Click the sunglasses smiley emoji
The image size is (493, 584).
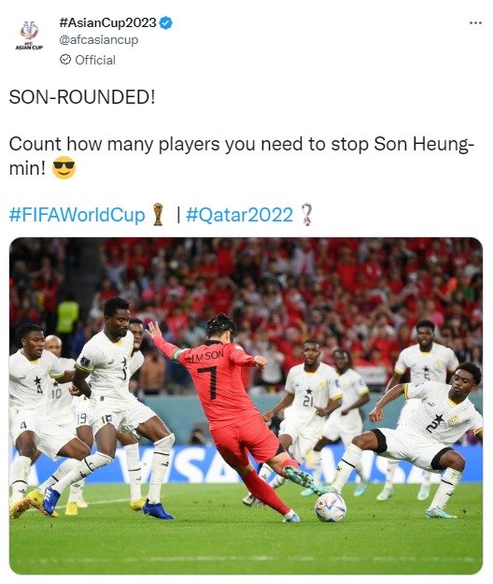[x=63, y=167]
